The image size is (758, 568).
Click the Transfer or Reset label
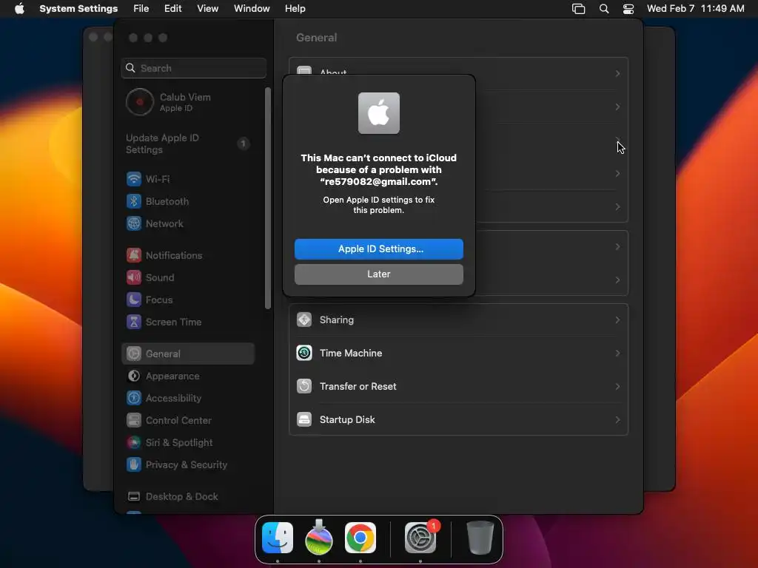(x=358, y=387)
